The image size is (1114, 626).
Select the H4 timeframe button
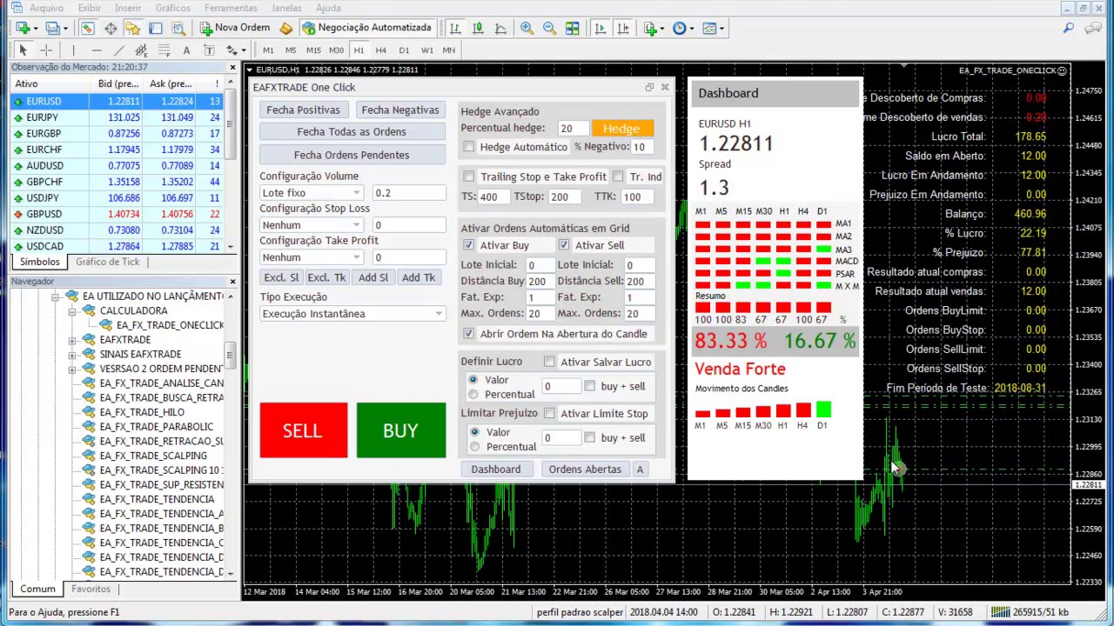click(x=381, y=50)
